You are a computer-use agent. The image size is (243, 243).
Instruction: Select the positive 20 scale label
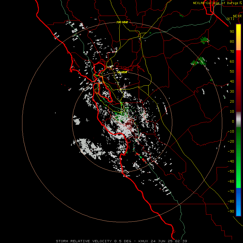232,101
